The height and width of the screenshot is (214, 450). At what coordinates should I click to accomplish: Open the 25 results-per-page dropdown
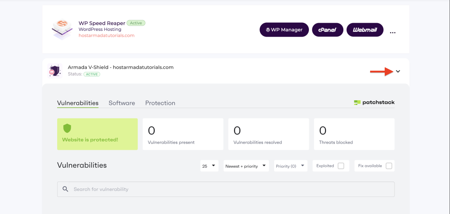[x=209, y=166]
